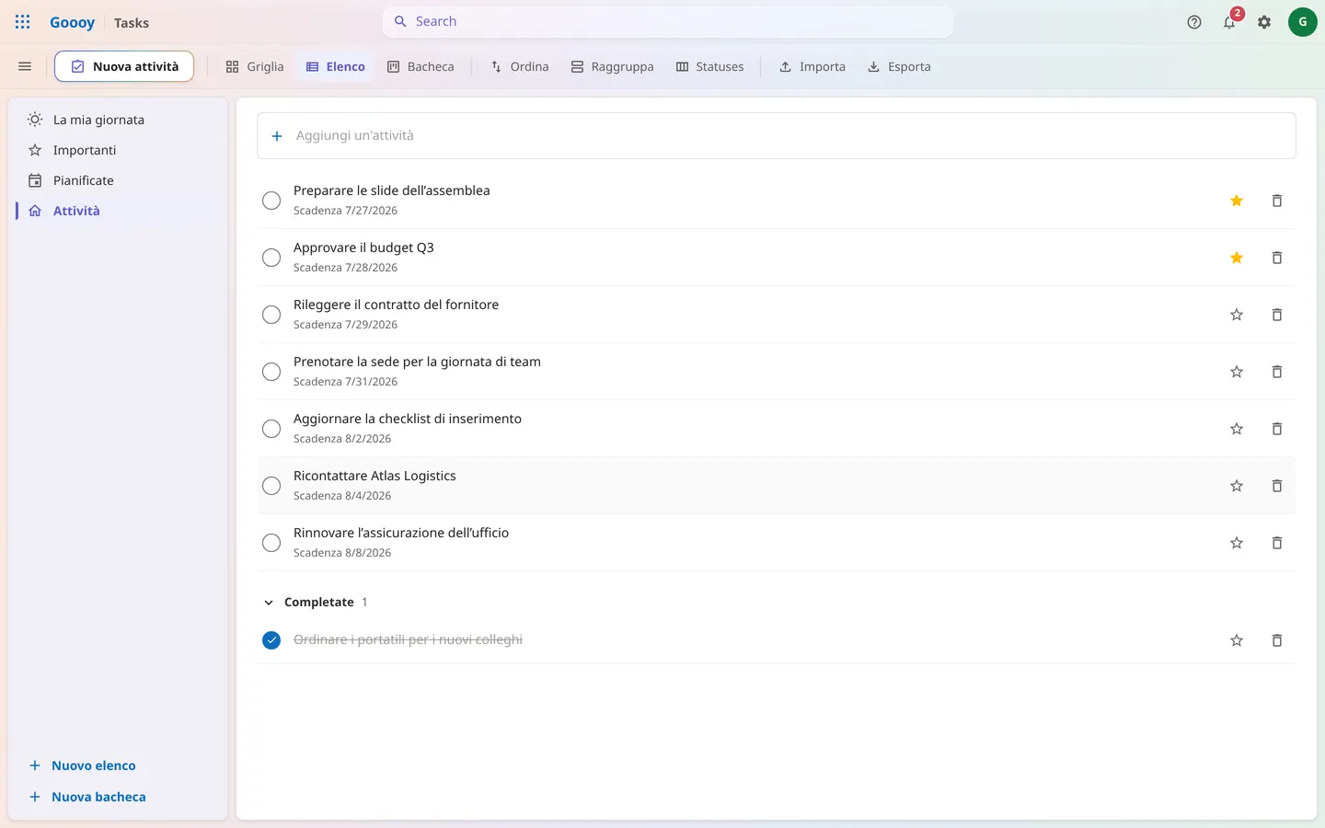This screenshot has width=1325, height=828.
Task: Open the Importanti list
Action: [x=118, y=150]
